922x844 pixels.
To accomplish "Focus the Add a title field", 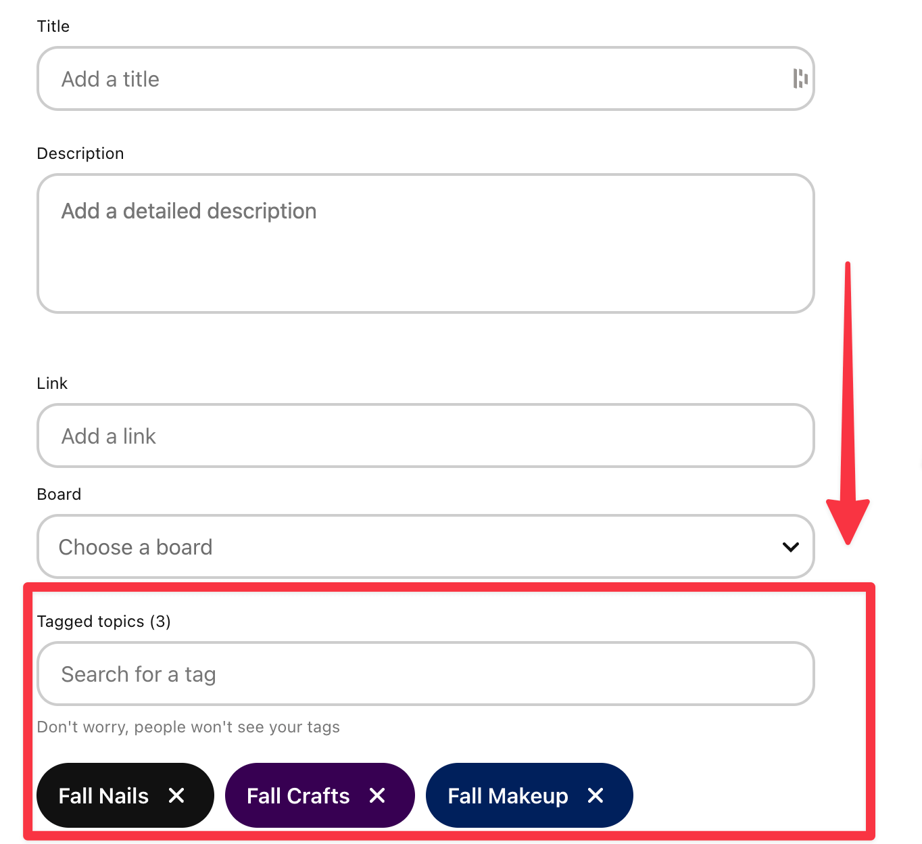I will pos(426,78).
